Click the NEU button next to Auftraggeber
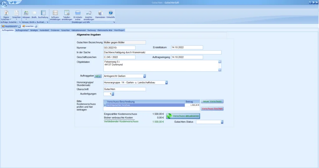This screenshot has width=319, height=168. tap(98, 76)
